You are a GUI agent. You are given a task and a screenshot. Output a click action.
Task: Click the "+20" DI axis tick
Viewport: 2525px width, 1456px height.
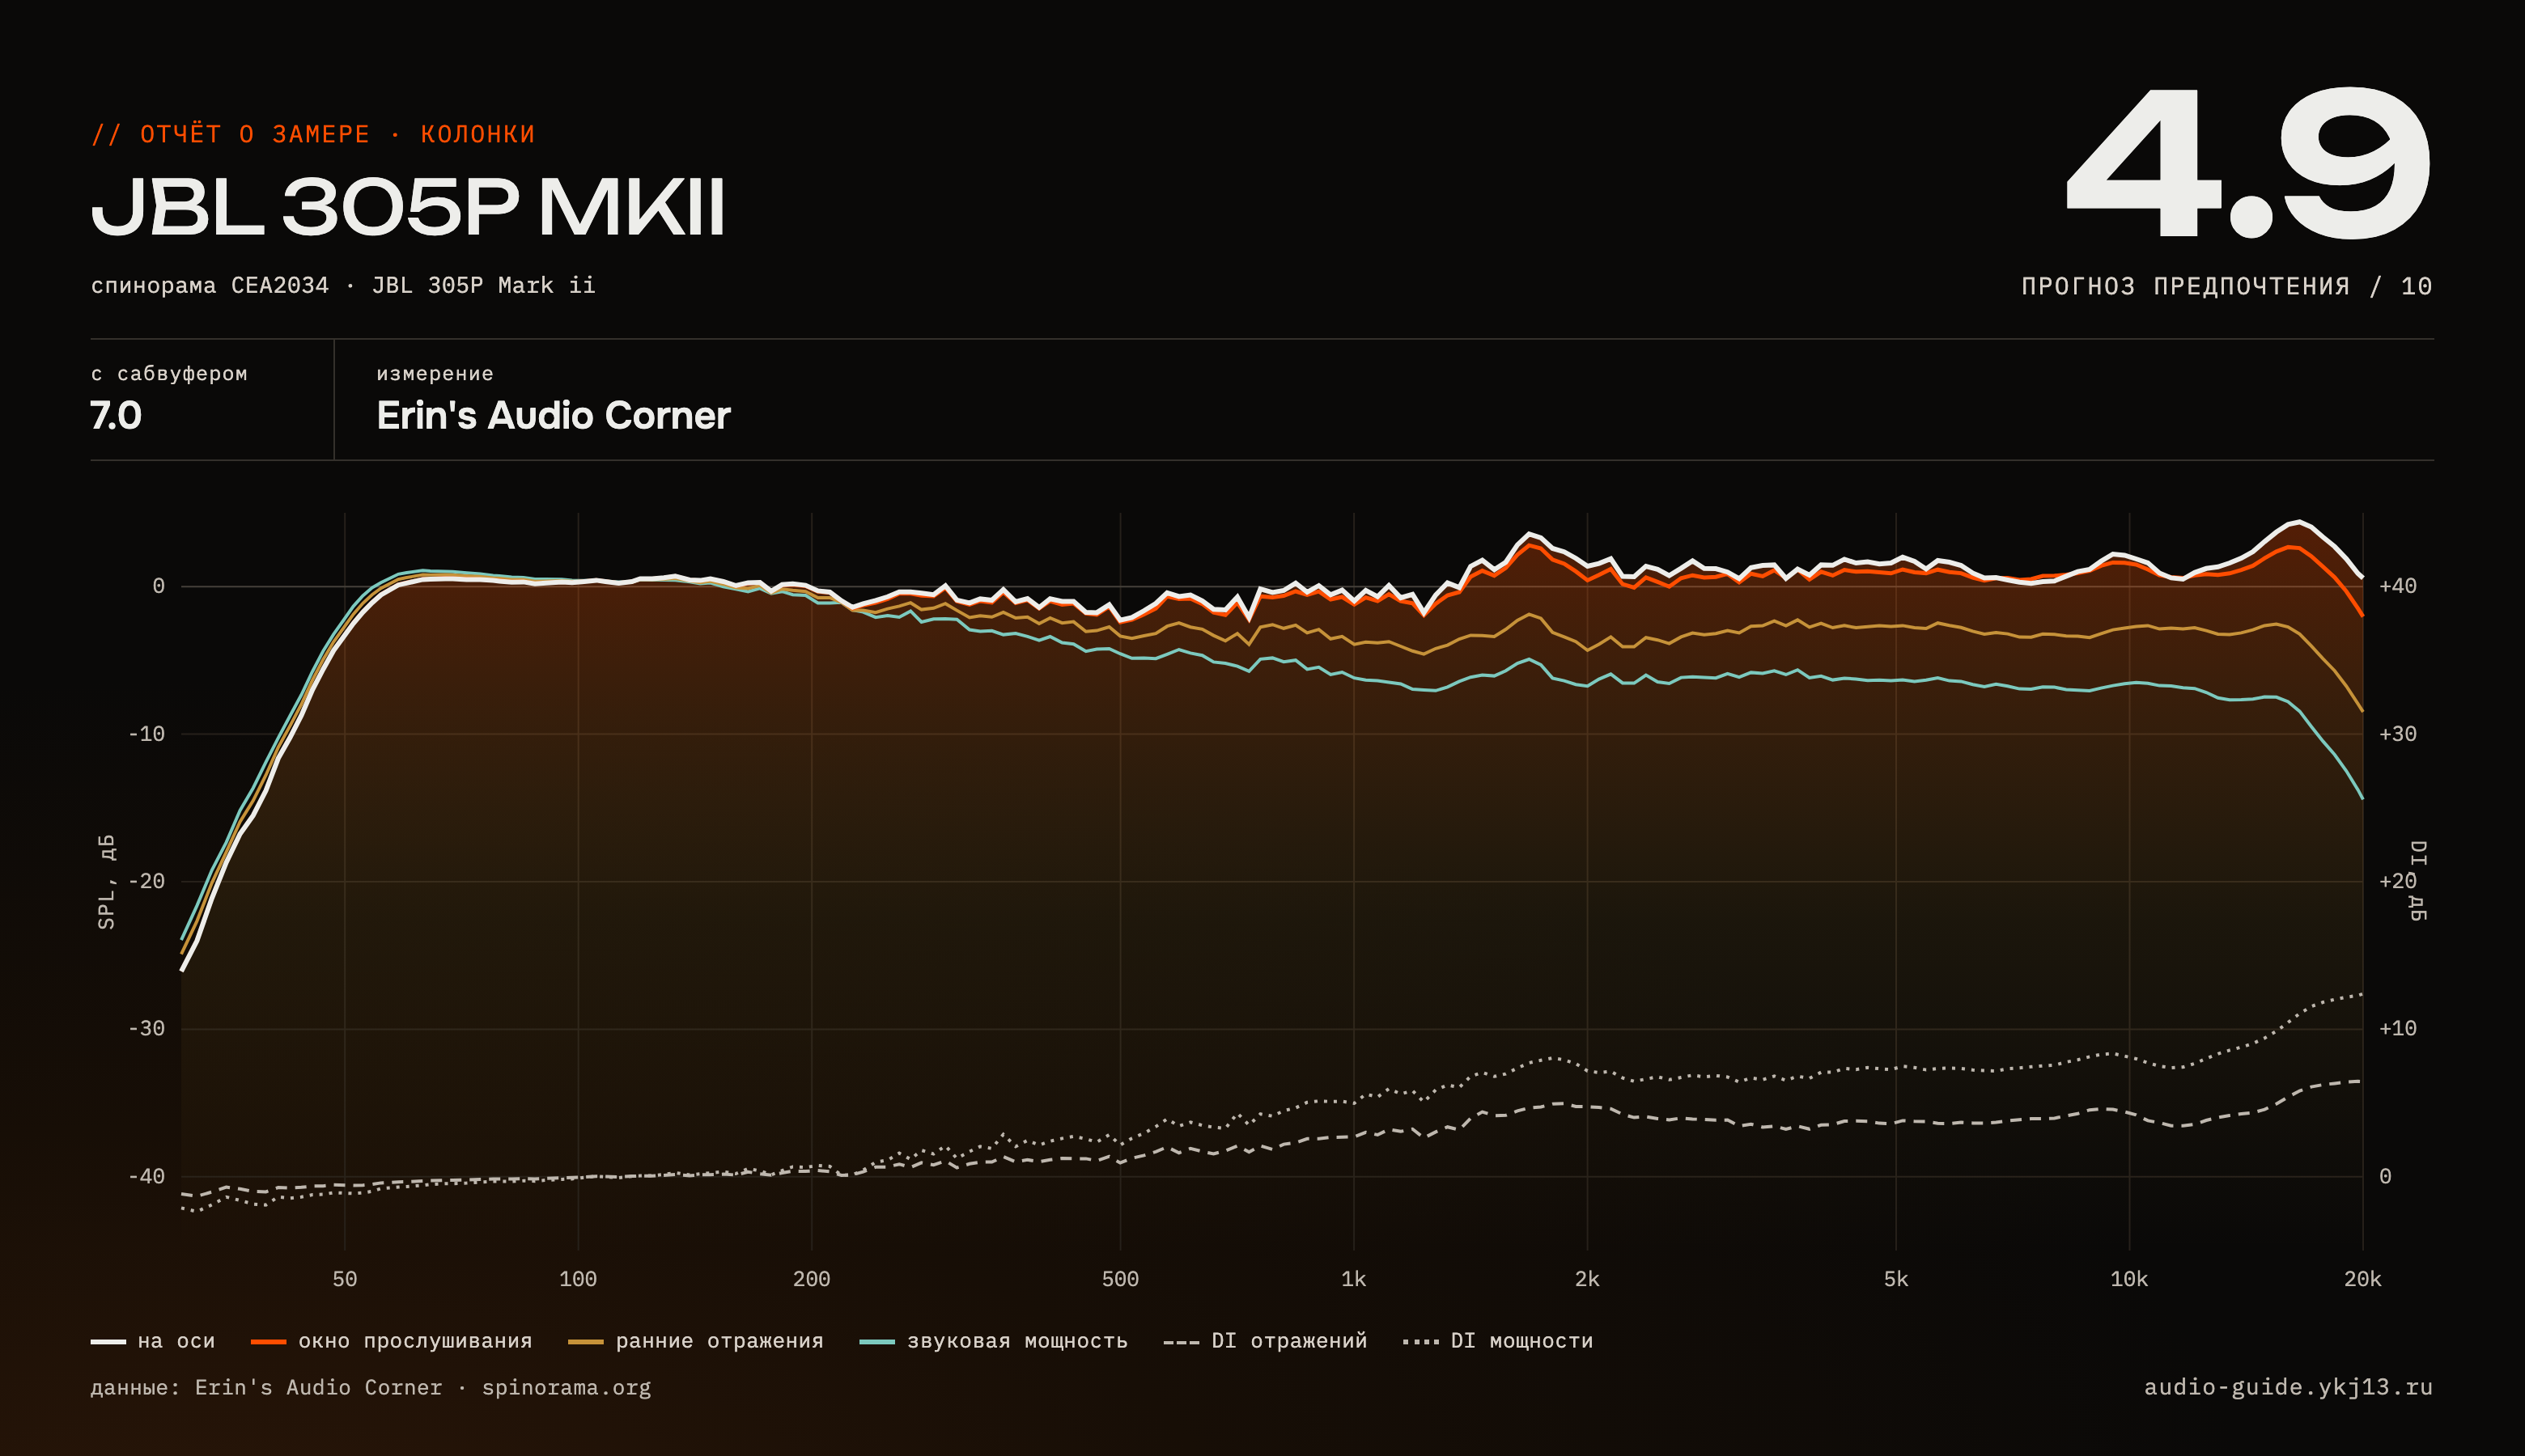pos(2398,881)
